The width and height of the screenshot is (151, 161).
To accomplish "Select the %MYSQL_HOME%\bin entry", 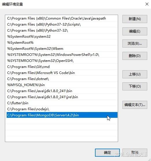I will 62,85.
